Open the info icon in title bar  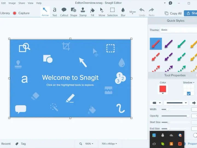170,3
